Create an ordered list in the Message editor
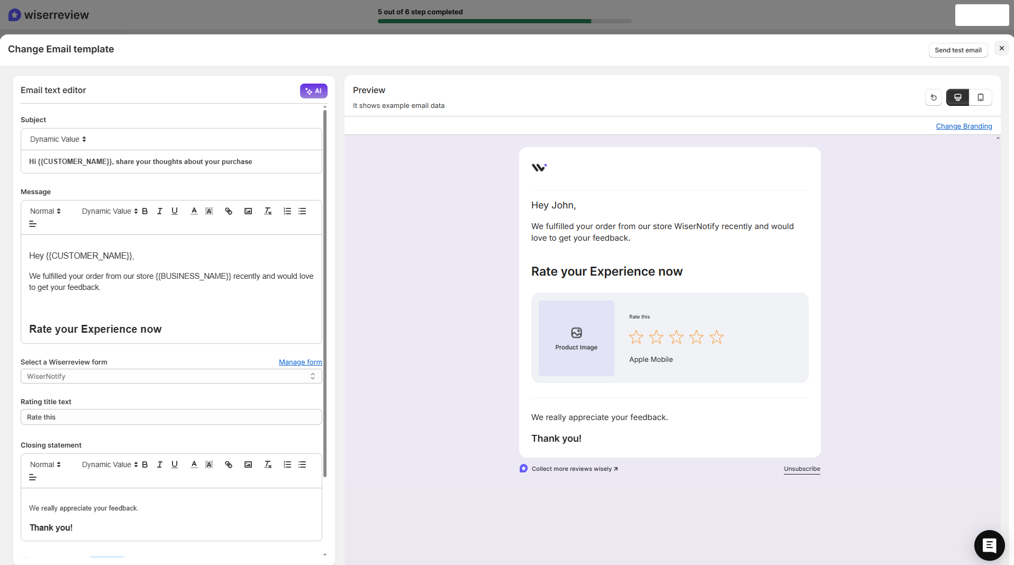1014x565 pixels. [x=287, y=211]
